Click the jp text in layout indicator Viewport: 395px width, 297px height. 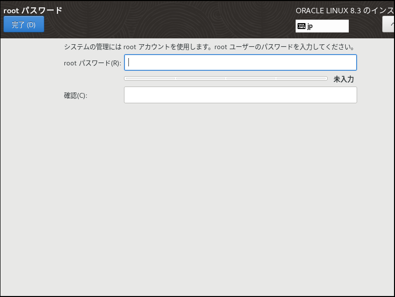[310, 27]
